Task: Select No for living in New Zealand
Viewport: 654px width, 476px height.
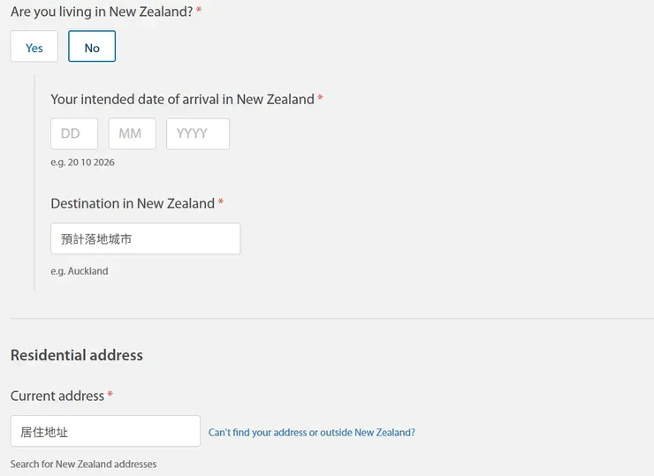Action: (92, 46)
